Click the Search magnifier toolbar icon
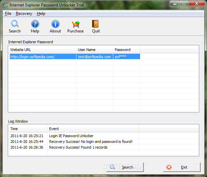Image resolution: width=207 pixels, height=177 pixels. 15,24
